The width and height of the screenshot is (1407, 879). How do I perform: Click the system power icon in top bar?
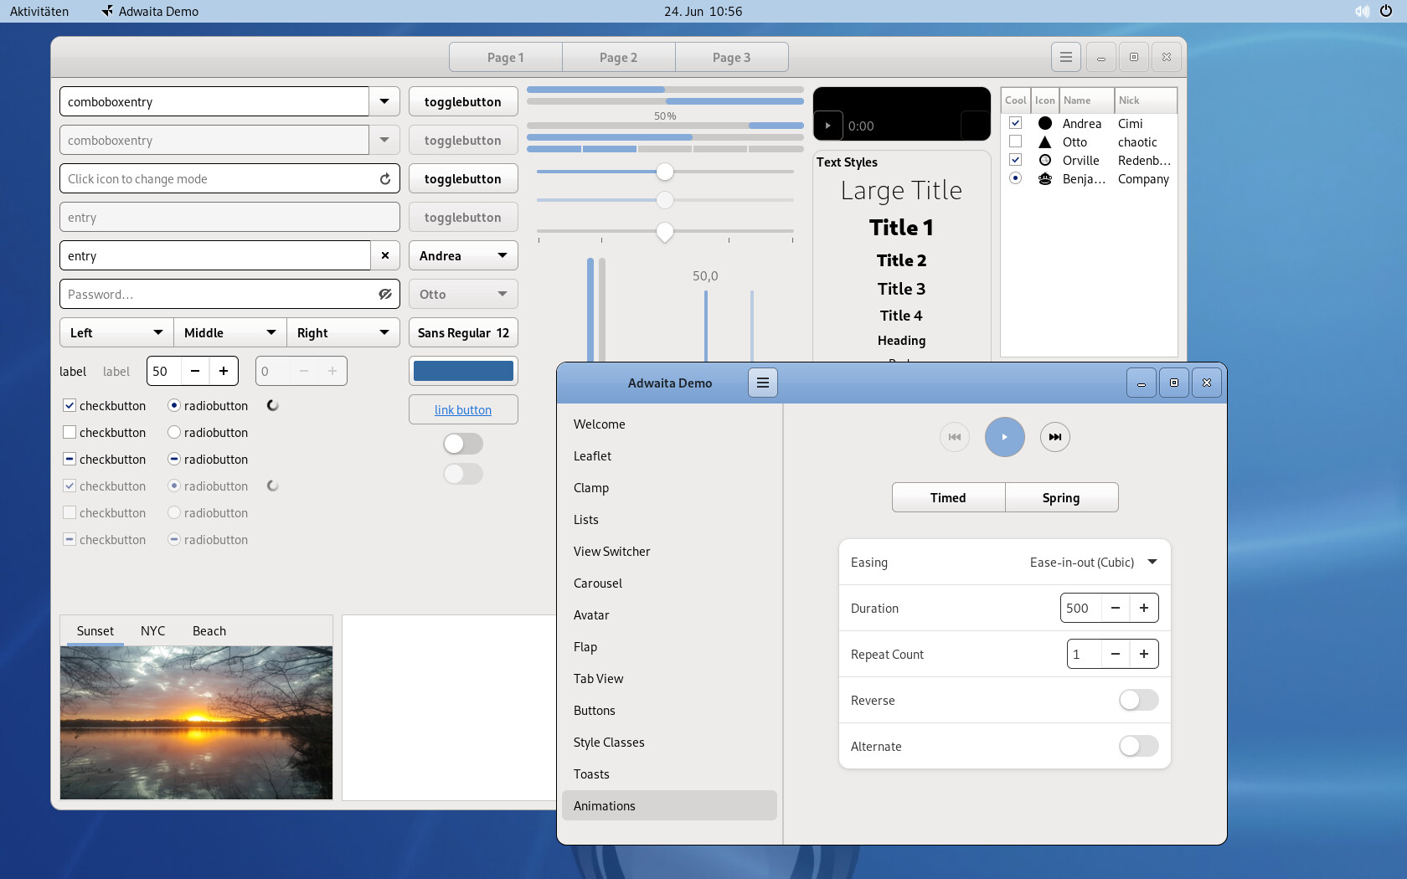click(x=1386, y=11)
